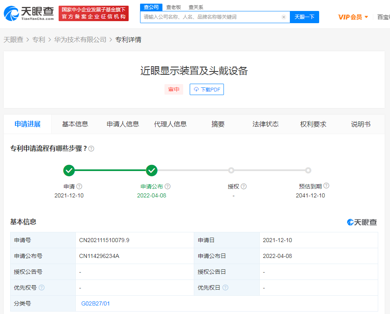Click the 2022-04-08 date in the 申请公布日 row

click(277, 256)
